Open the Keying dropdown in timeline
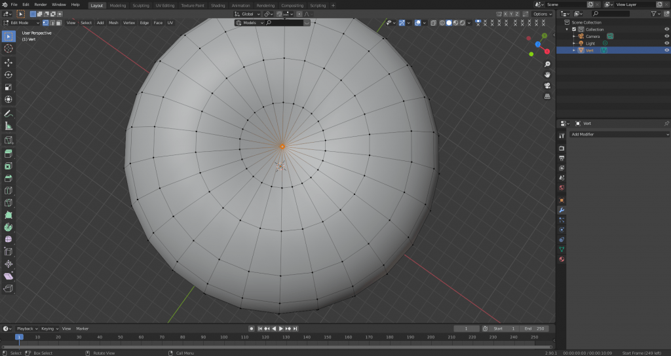Image resolution: width=671 pixels, height=356 pixels. coord(50,329)
